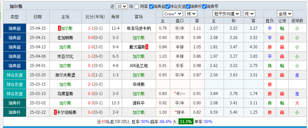
Task: Open the 0-2(0-0) score on 25-02-22
Action: coord(95,112)
